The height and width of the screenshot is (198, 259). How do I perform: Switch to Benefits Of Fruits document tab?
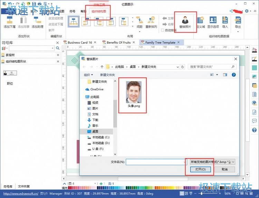(x=118, y=42)
